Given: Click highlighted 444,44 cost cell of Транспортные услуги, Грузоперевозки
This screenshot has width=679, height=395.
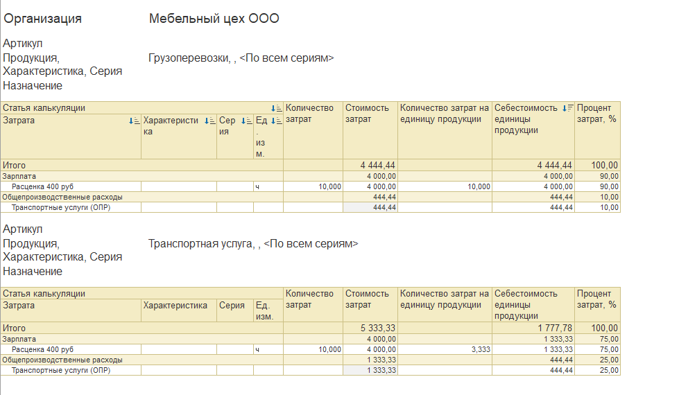Looking at the screenshot, I should [x=370, y=207].
